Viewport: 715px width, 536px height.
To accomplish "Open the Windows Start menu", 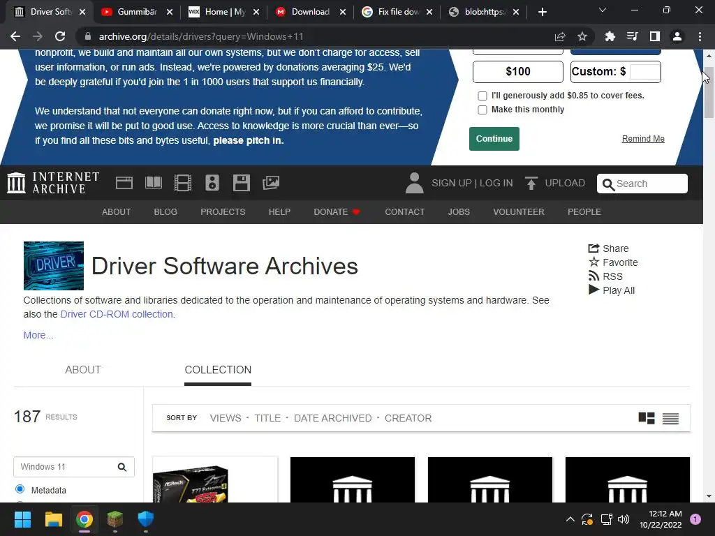I will click(x=22, y=519).
